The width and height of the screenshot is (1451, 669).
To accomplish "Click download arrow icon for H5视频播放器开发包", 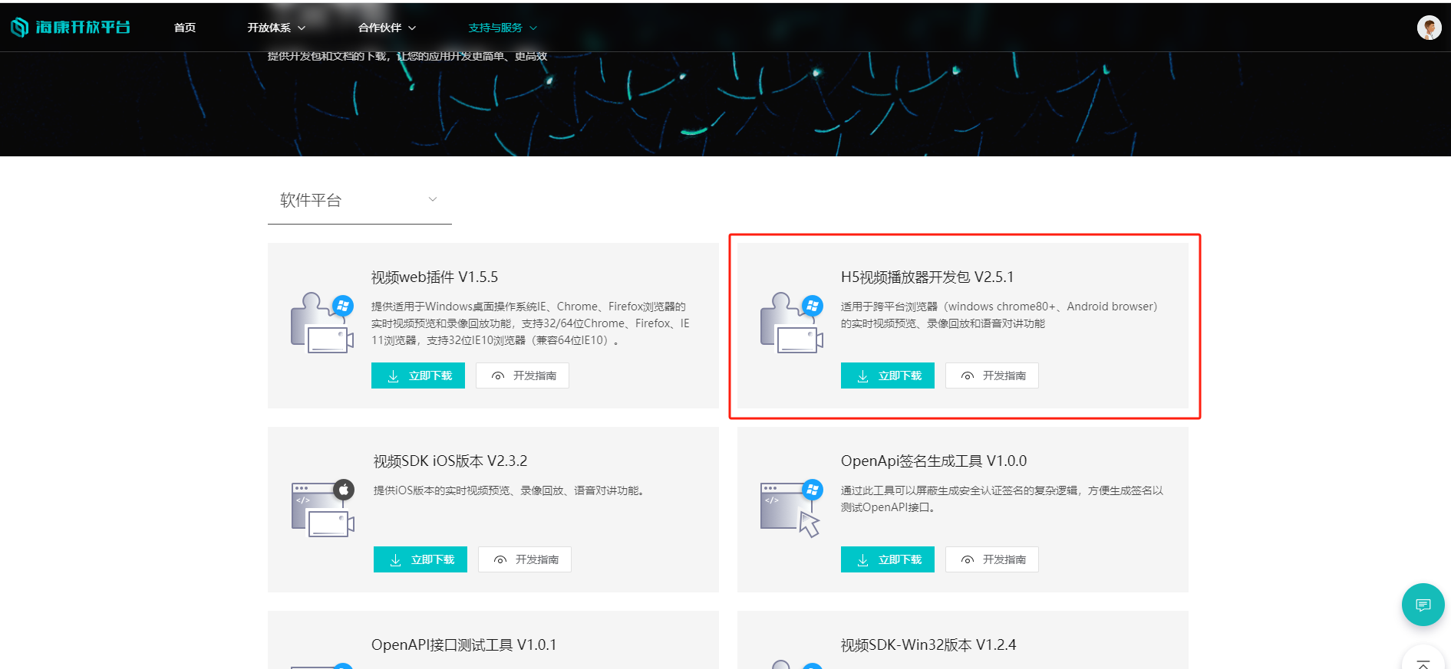I will (x=862, y=376).
